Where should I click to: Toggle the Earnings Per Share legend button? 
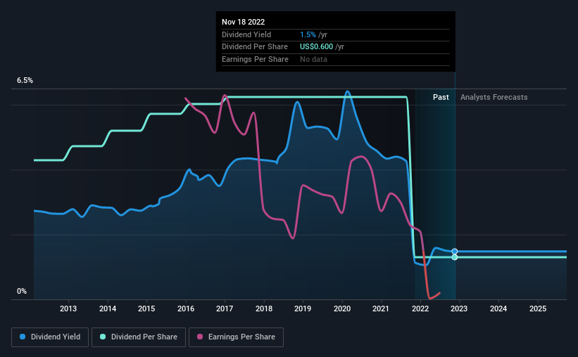[236, 337]
